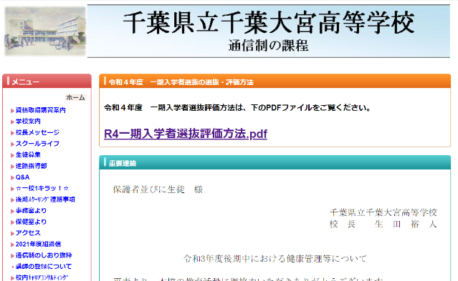Viewport: 458px width, 281px height.
Task: Click the arrow next to 校内キャリアコンサルティング
Action: point(13,278)
